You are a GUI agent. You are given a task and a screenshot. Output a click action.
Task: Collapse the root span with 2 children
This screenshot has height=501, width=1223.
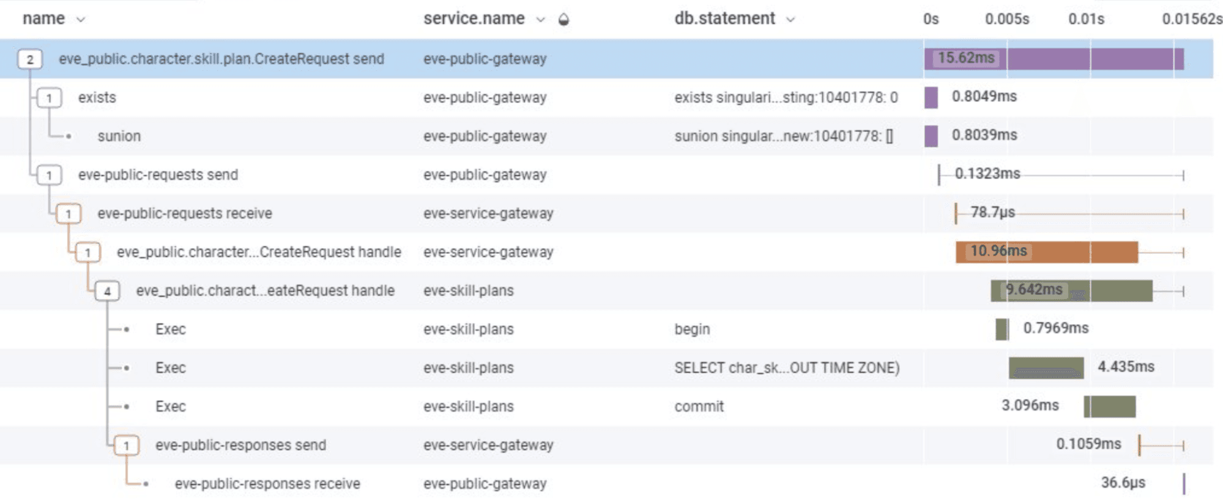tap(30, 59)
